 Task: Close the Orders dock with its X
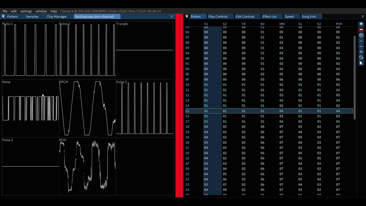pos(363,17)
